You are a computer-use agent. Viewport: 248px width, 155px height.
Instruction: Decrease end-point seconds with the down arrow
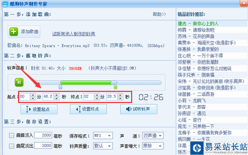tap(120, 98)
